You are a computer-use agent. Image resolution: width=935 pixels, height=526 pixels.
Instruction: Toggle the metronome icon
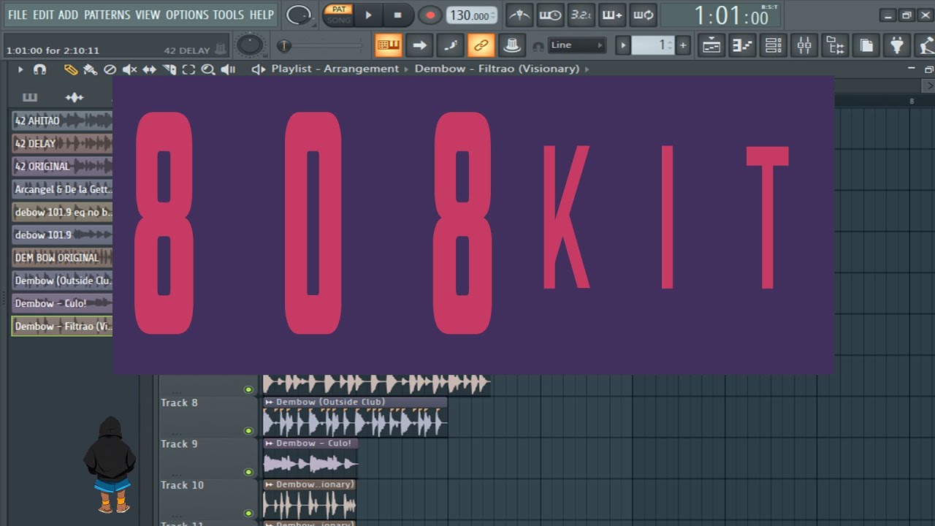click(519, 15)
